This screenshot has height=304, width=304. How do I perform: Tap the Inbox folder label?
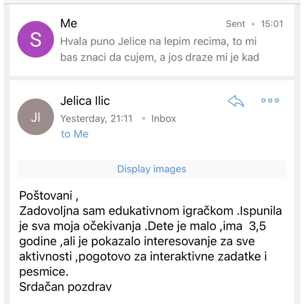[163, 119]
